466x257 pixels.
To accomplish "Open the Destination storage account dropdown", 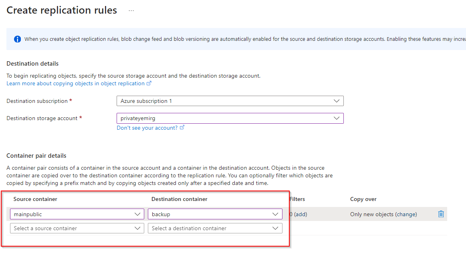I will 230,118.
